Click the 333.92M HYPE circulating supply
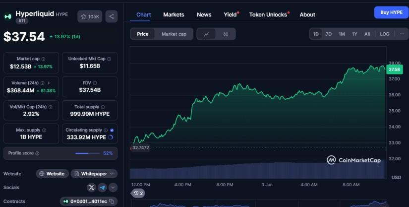 click(86, 138)
